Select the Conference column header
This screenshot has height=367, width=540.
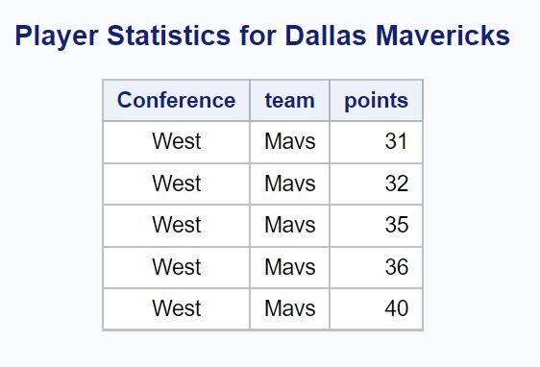click(x=177, y=101)
